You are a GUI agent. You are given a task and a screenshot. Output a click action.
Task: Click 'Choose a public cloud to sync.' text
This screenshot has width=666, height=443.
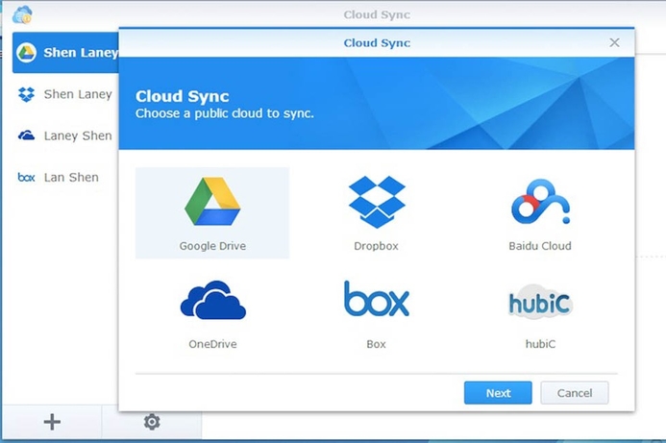tap(225, 113)
